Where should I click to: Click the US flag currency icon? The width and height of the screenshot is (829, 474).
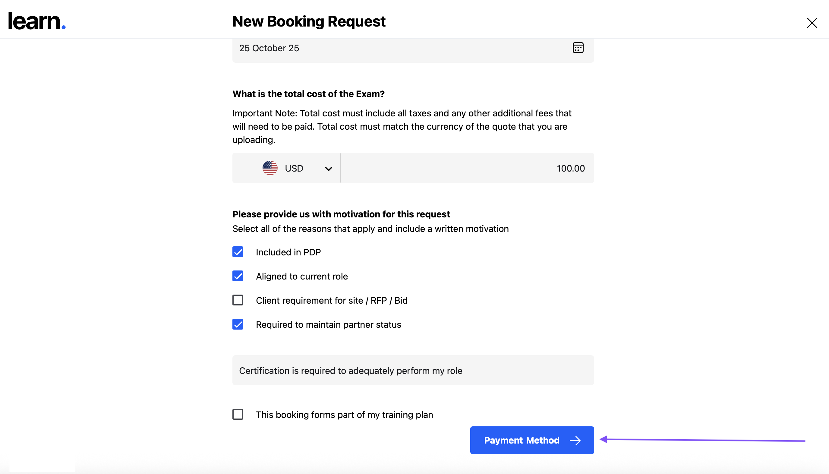coord(270,168)
